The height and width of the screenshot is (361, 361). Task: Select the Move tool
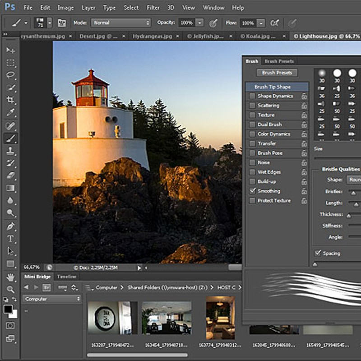(10, 50)
